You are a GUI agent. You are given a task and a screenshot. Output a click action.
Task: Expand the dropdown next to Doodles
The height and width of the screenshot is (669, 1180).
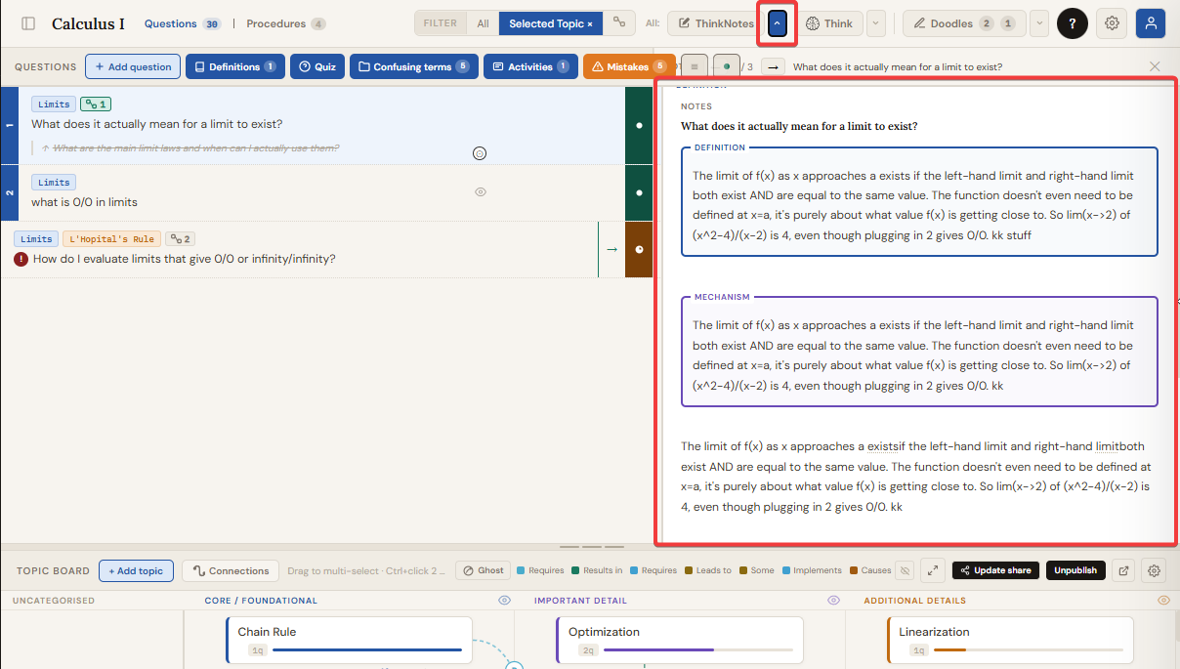pyautogui.click(x=1038, y=23)
